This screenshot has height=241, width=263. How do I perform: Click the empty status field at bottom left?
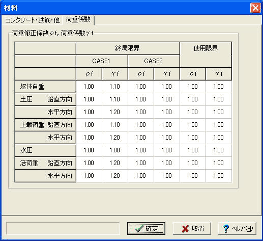click(x=63, y=229)
